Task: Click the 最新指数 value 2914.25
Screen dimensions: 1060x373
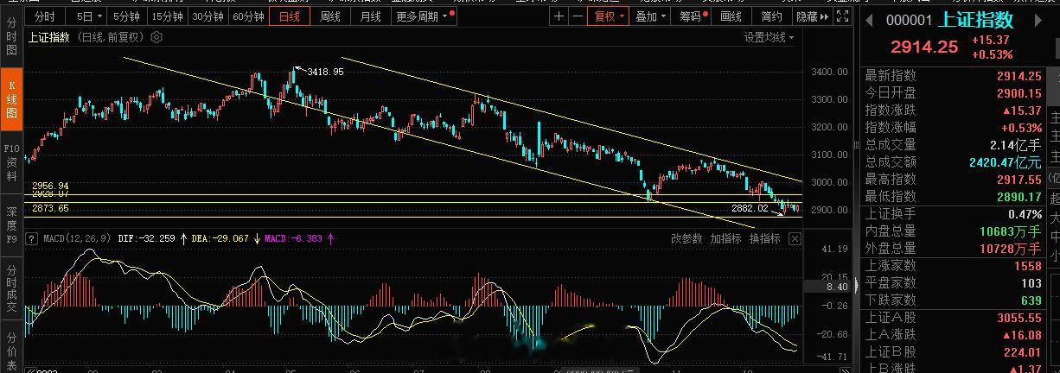Action: (1018, 75)
